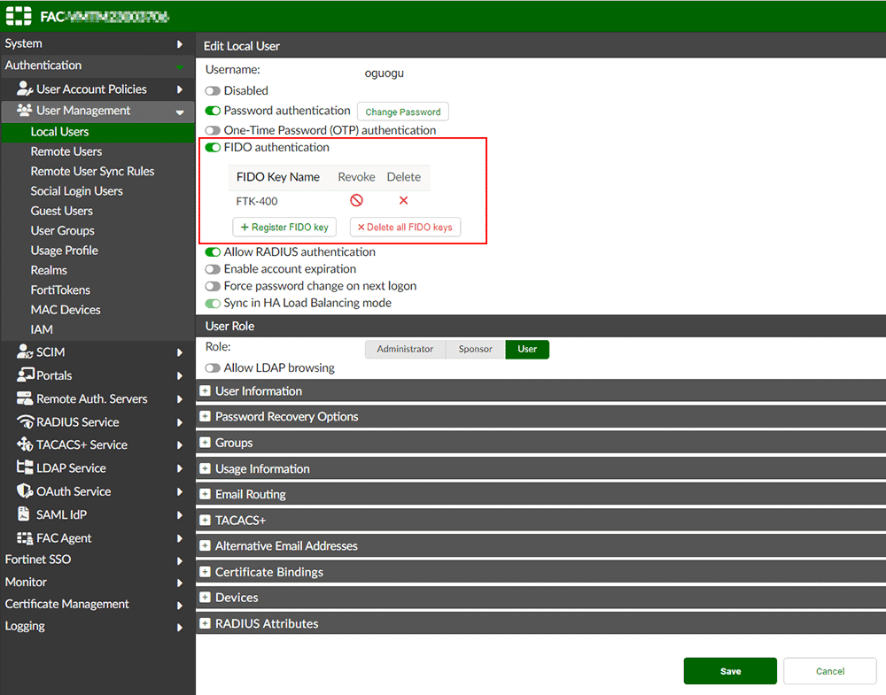The width and height of the screenshot is (886, 695).
Task: Click the OAuth Service shield icon
Action: pyautogui.click(x=25, y=490)
